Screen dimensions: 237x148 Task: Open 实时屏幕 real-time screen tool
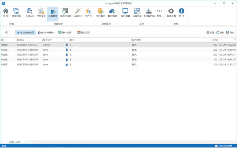pos(125,13)
